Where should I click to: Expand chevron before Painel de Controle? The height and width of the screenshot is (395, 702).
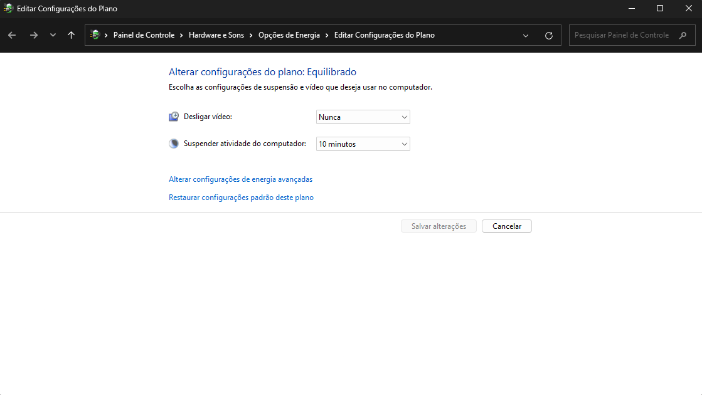coord(106,35)
